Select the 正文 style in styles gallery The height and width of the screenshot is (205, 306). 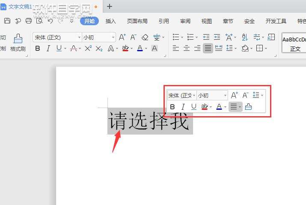294,43
